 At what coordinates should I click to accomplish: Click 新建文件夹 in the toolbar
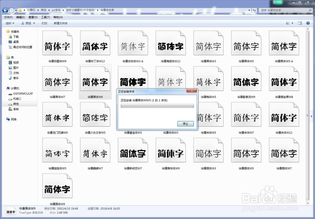pyautogui.click(x=61, y=23)
